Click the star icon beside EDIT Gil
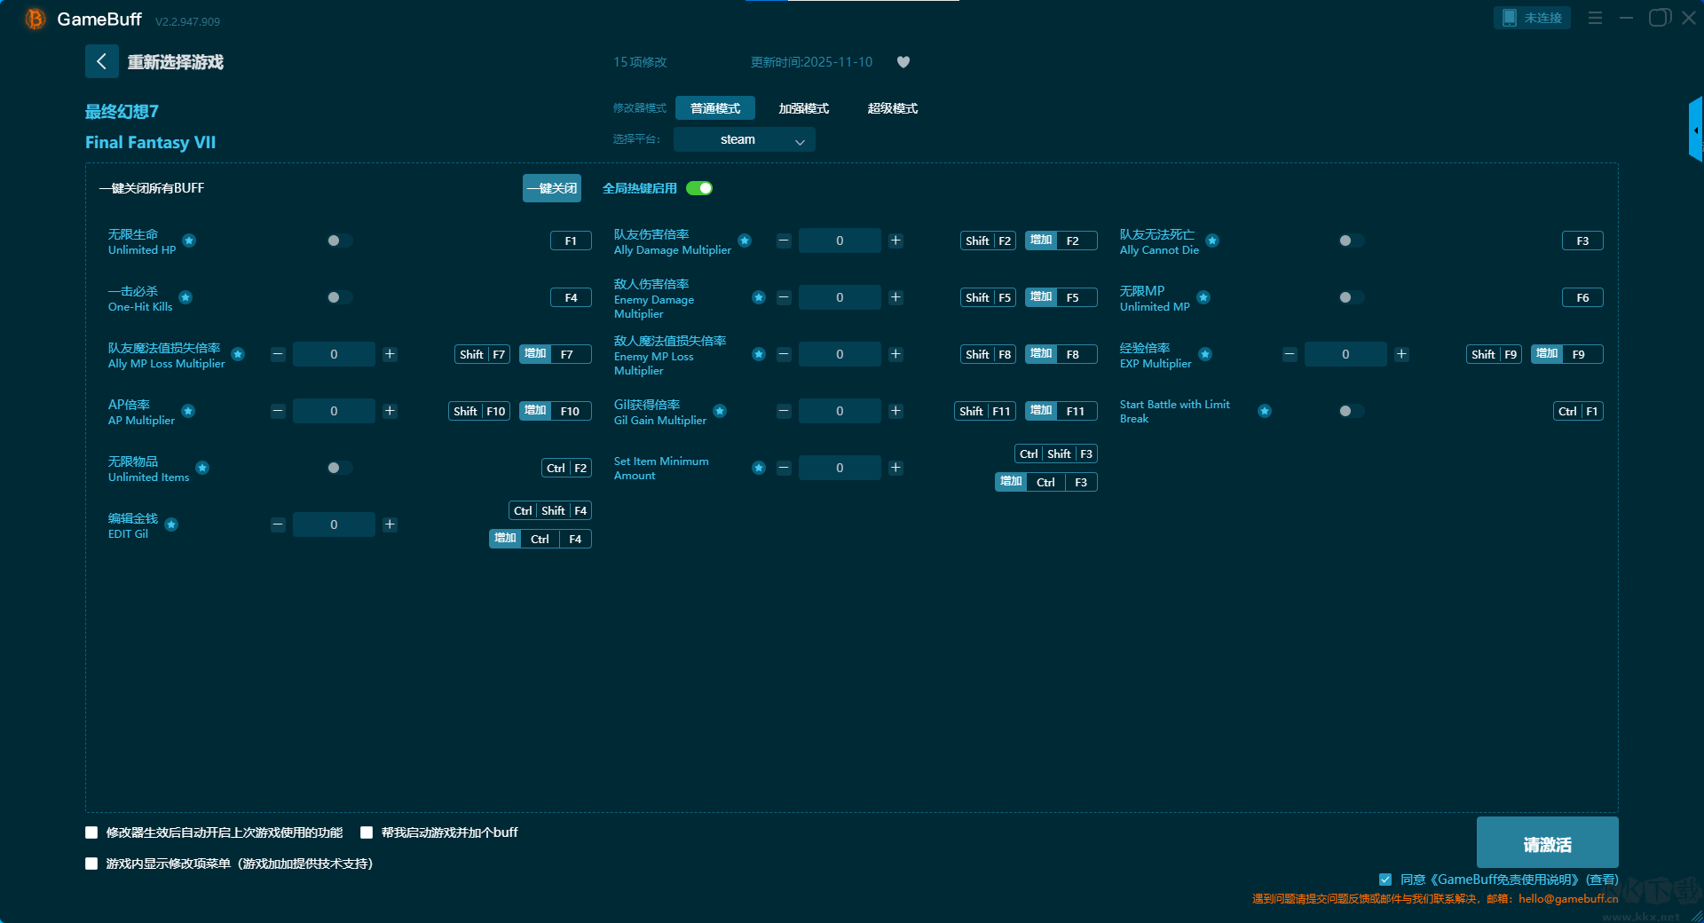Screen dimensions: 1704x923 click(x=171, y=525)
